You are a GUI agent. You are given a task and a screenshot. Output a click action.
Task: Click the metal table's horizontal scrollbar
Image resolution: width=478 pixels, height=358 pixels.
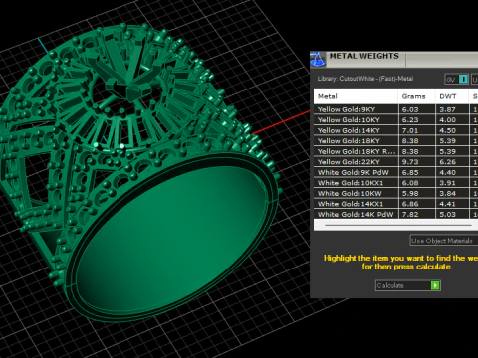tap(398, 225)
